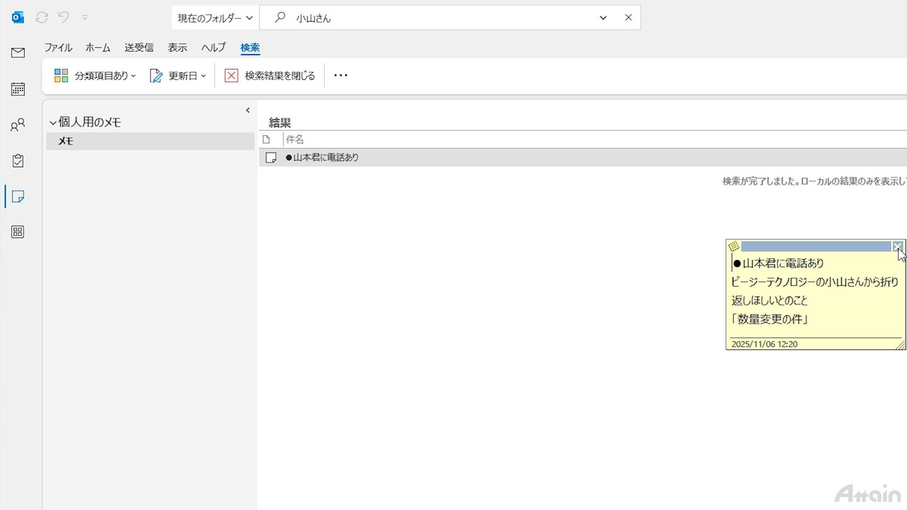Screen dimensions: 907x510
Task: Open the More Apps grid icon
Action: (18, 232)
